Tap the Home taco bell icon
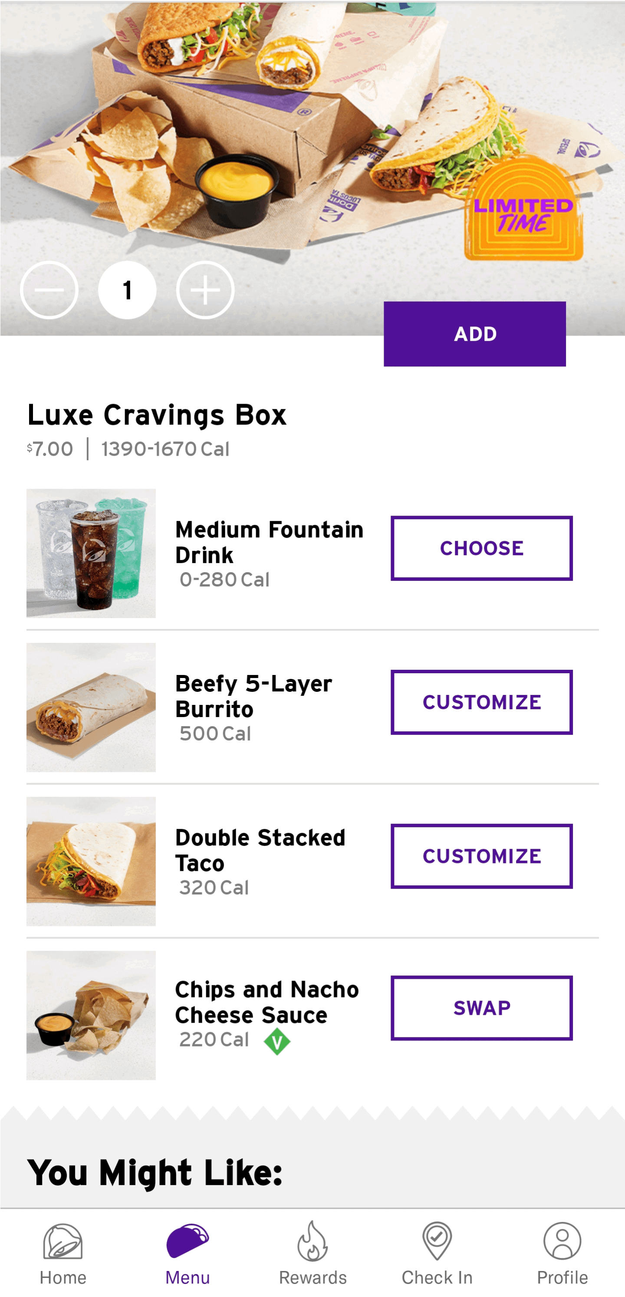 click(x=63, y=1243)
